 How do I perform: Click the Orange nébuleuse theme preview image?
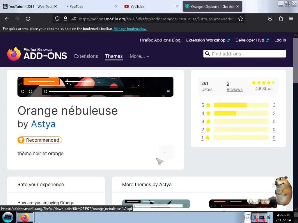click(95, 87)
